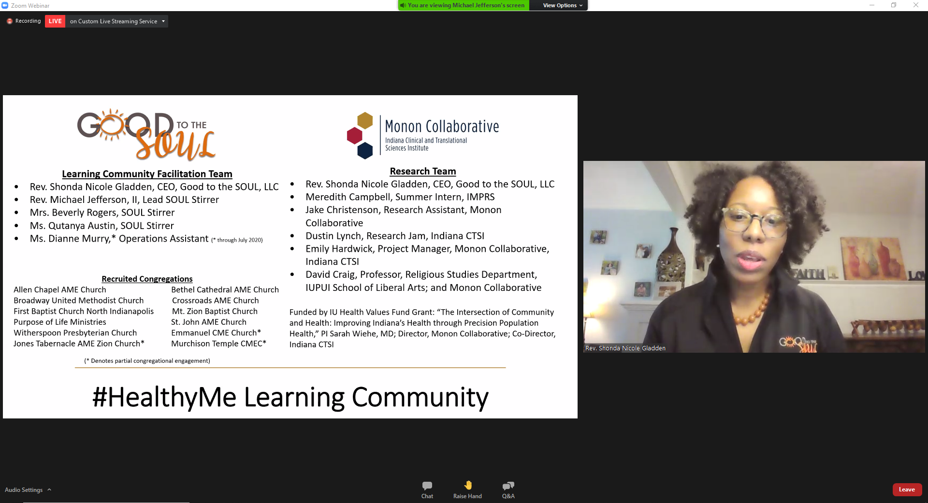
Task: Click the 'Research Team' heading
Action: (423, 172)
